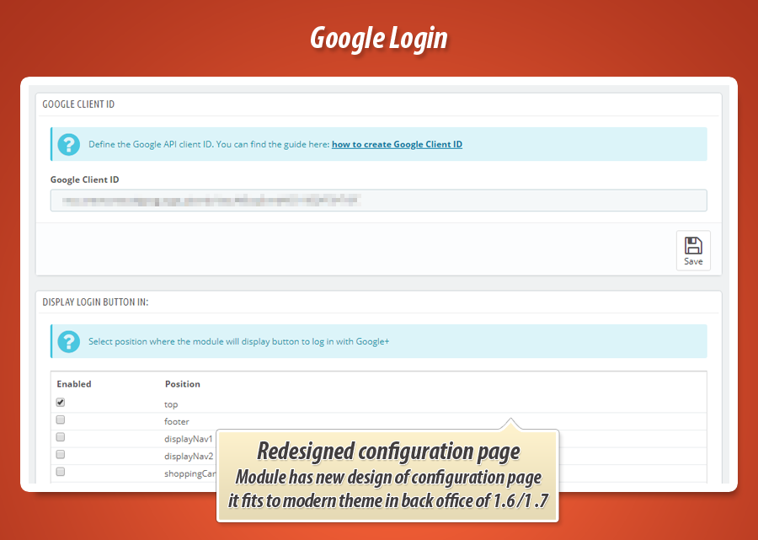Click the 'Position' column header
The width and height of the screenshot is (758, 540).
point(183,384)
